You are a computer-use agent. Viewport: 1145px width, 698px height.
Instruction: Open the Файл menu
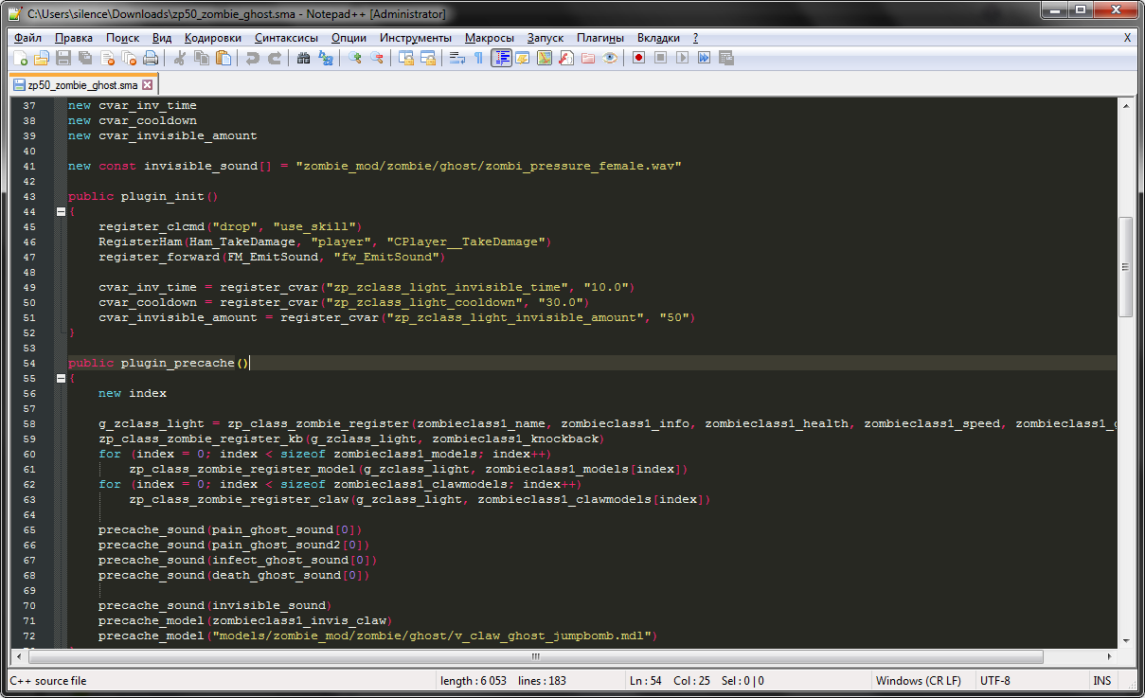[x=28, y=38]
